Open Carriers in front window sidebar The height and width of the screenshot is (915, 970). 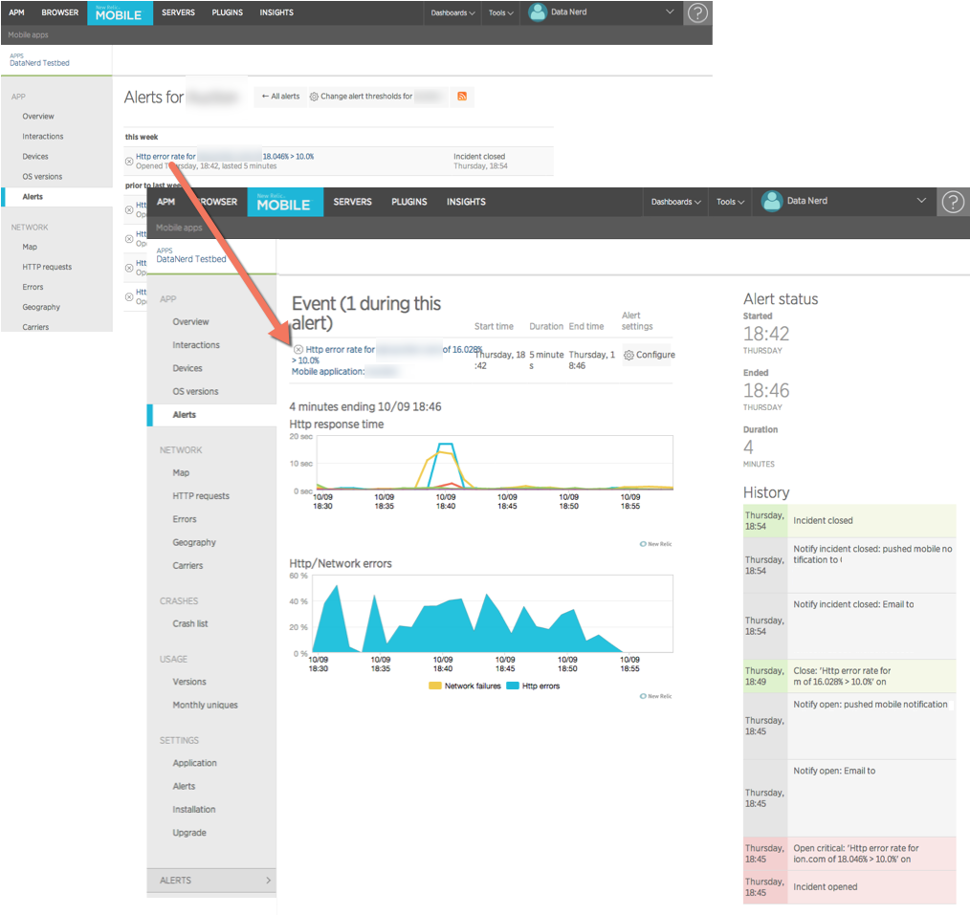click(187, 566)
